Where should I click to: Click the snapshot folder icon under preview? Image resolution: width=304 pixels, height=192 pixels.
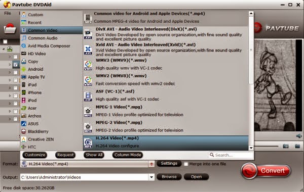point(297,146)
